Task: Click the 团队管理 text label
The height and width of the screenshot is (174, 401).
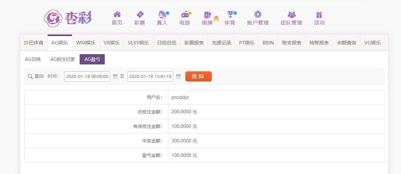Action: click(291, 23)
